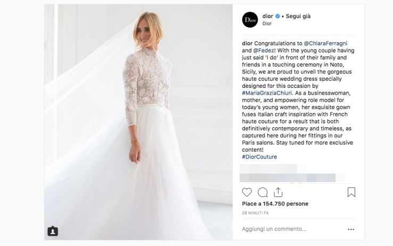Open the 28 MINUTI FA timestamp
393x246 pixels.
pos(255,213)
